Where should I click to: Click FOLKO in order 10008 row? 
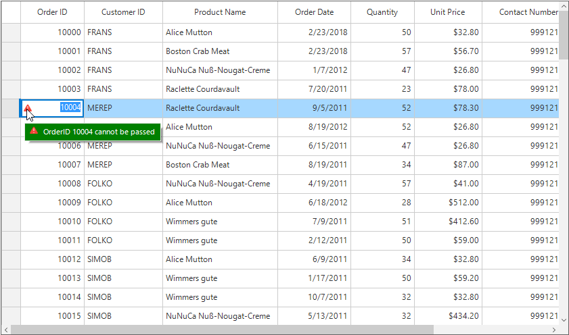click(99, 184)
